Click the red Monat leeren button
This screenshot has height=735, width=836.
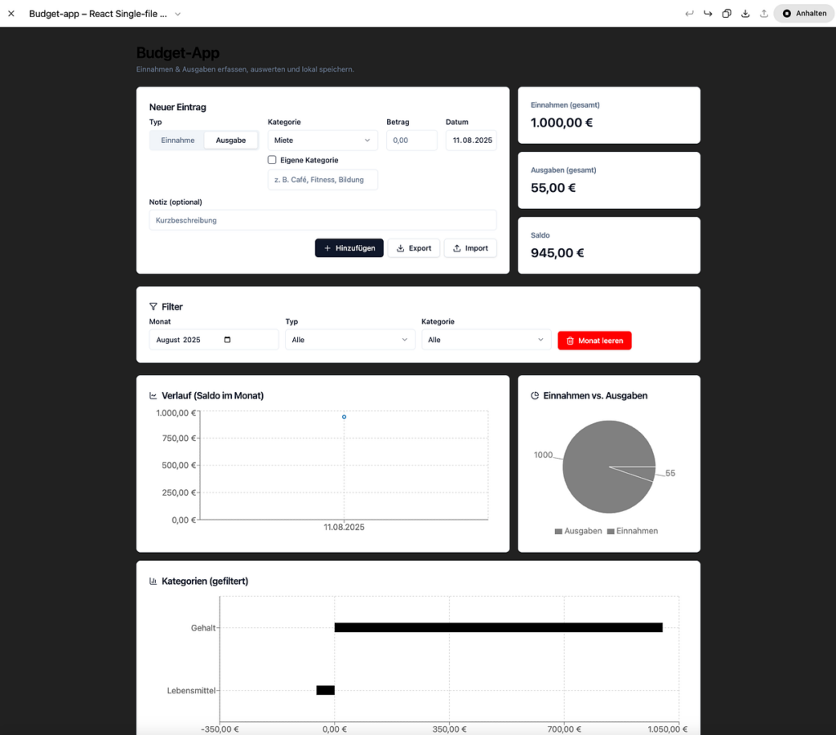coord(594,341)
